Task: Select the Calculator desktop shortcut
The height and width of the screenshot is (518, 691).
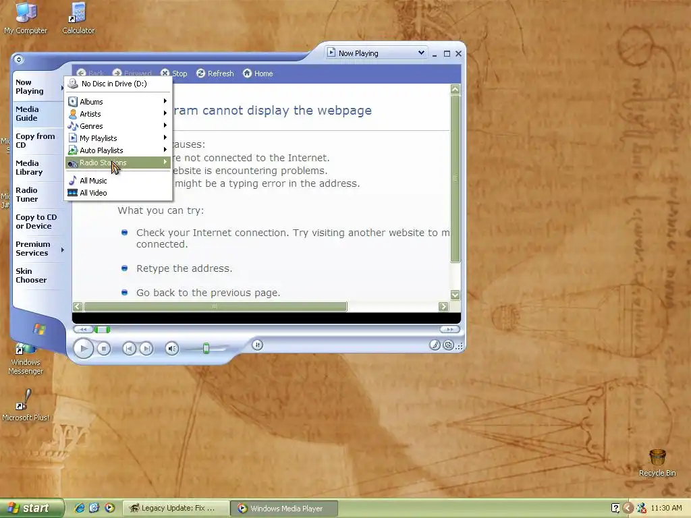Action: [x=78, y=18]
